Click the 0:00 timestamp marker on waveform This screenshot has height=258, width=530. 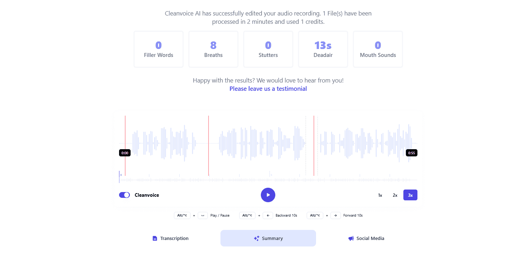click(125, 152)
